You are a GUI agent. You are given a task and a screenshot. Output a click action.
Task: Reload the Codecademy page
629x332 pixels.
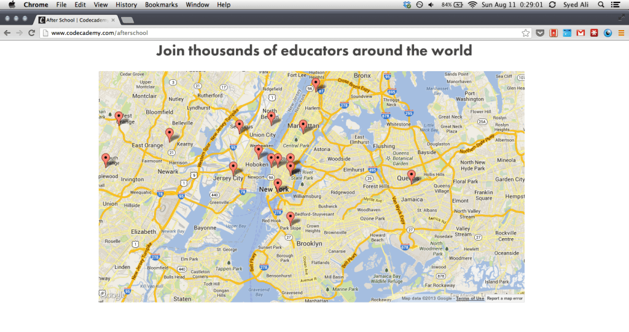(31, 33)
